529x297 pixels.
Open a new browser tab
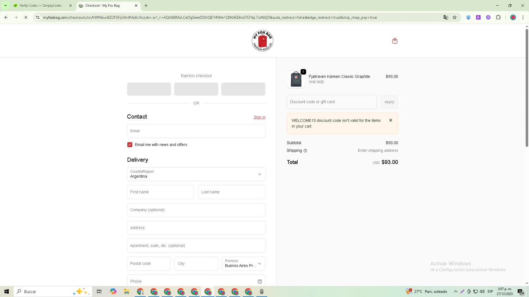(146, 6)
